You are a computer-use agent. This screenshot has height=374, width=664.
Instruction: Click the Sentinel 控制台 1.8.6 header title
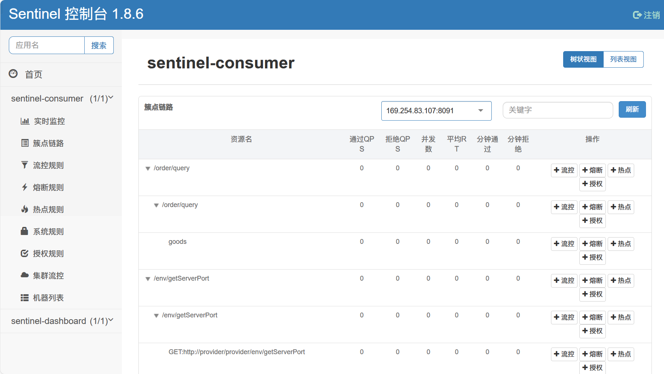pos(76,14)
